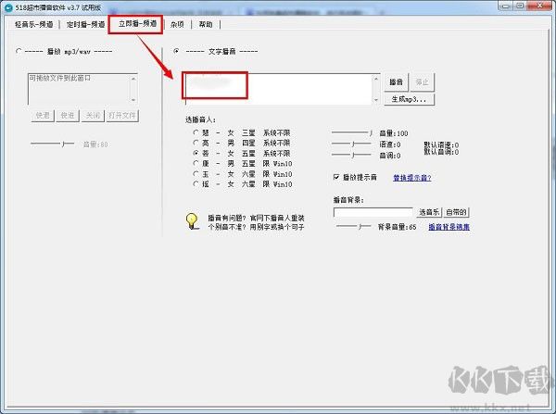Click the 停止 stop button
Image resolution: width=556 pixels, height=414 pixels.
[422, 82]
